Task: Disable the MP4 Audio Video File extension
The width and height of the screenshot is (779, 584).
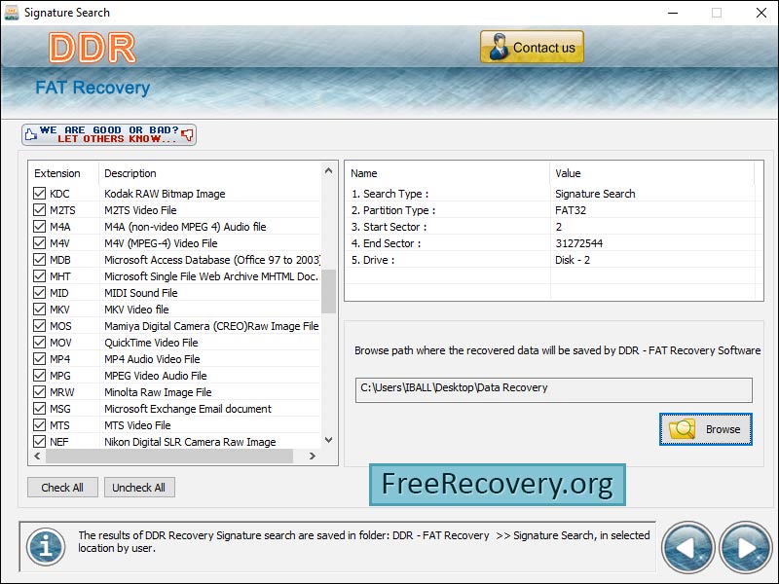Action: pos(40,359)
